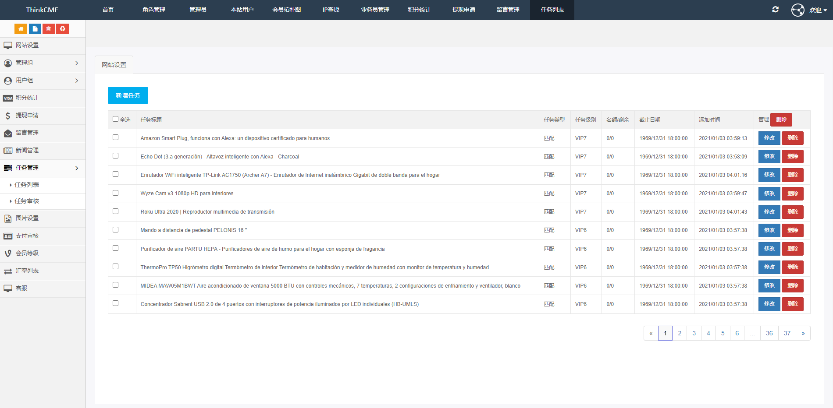833x408 pixels.
Task: Check the 全选 select-all checkbox
Action: pos(115,119)
